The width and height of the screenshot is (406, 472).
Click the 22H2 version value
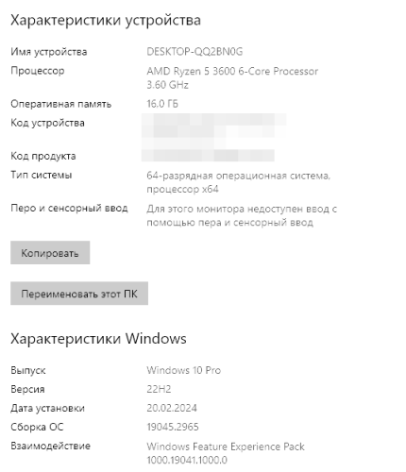point(159,389)
